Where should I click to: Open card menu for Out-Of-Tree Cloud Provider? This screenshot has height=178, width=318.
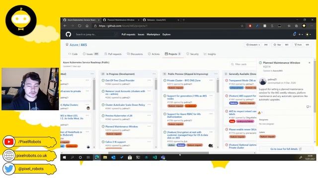[149, 80]
